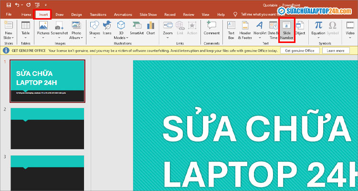Screen dimensions: 358x191
Task: Click the Redo icon
Action: click(28, 5)
